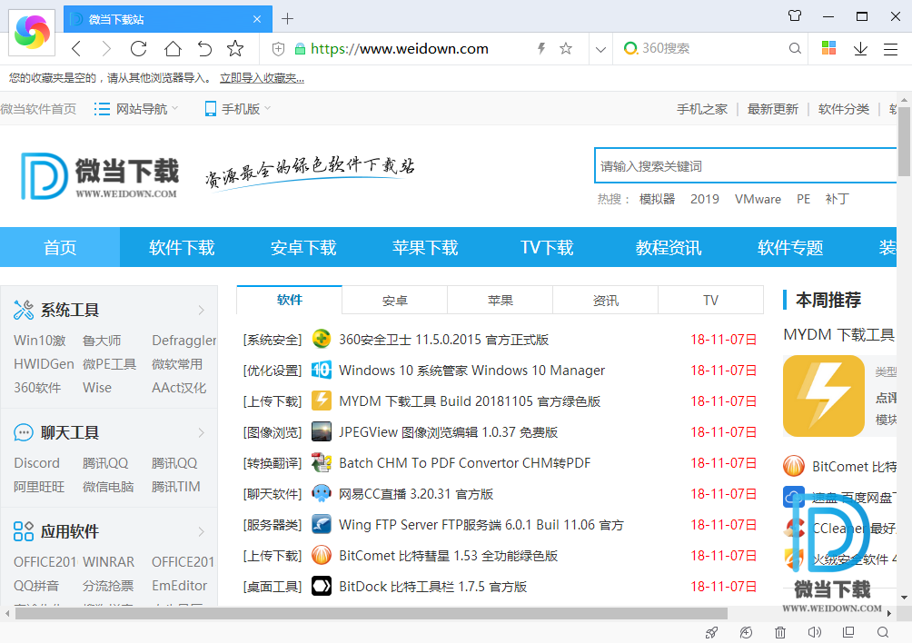The image size is (912, 643).
Task: Click the browser back arrow
Action: click(76, 48)
